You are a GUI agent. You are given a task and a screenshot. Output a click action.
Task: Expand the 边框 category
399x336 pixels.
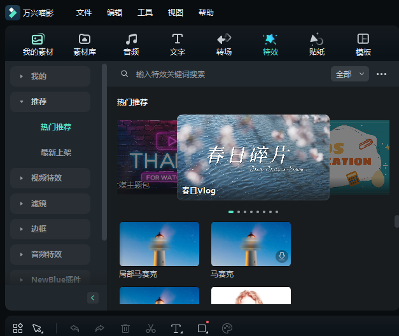point(50,229)
